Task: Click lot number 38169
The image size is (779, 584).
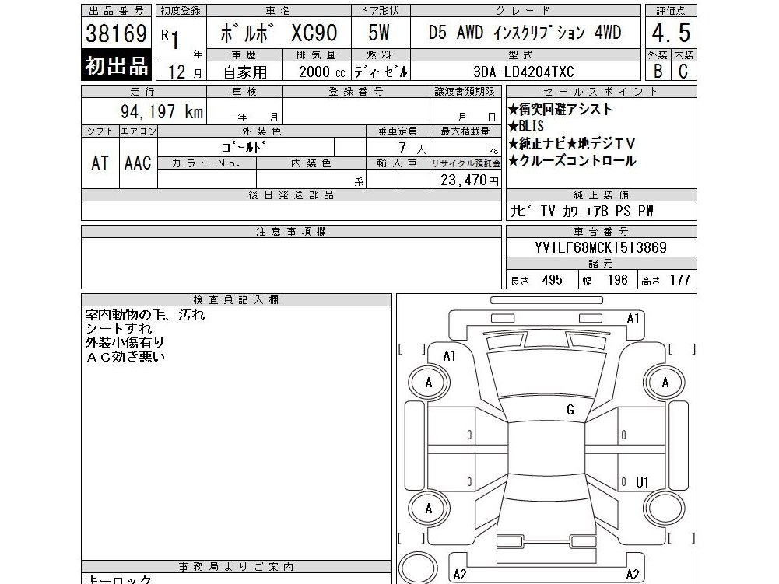Action: pyautogui.click(x=116, y=33)
